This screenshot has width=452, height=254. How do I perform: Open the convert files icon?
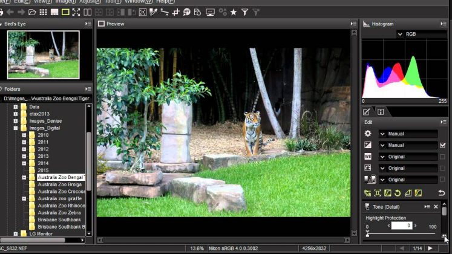pos(198,12)
